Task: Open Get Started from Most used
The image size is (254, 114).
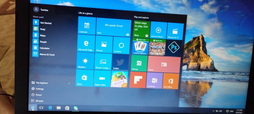Action: click(42, 23)
